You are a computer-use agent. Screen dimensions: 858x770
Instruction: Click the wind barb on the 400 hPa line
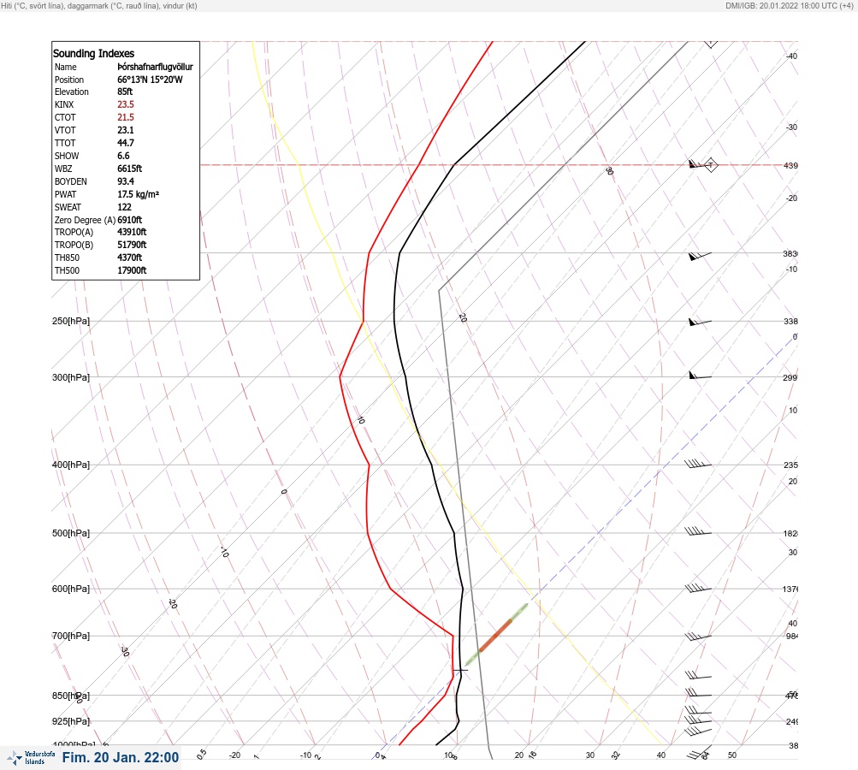coord(698,464)
